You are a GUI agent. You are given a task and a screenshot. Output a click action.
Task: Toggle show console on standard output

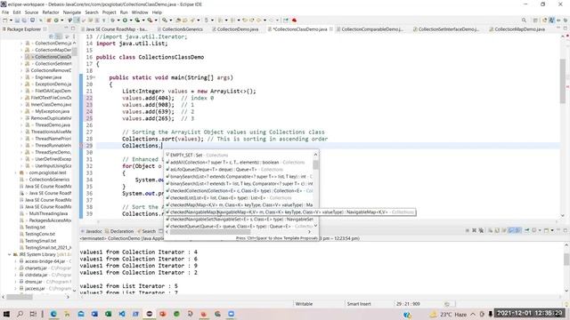pyautogui.click(x=511, y=230)
